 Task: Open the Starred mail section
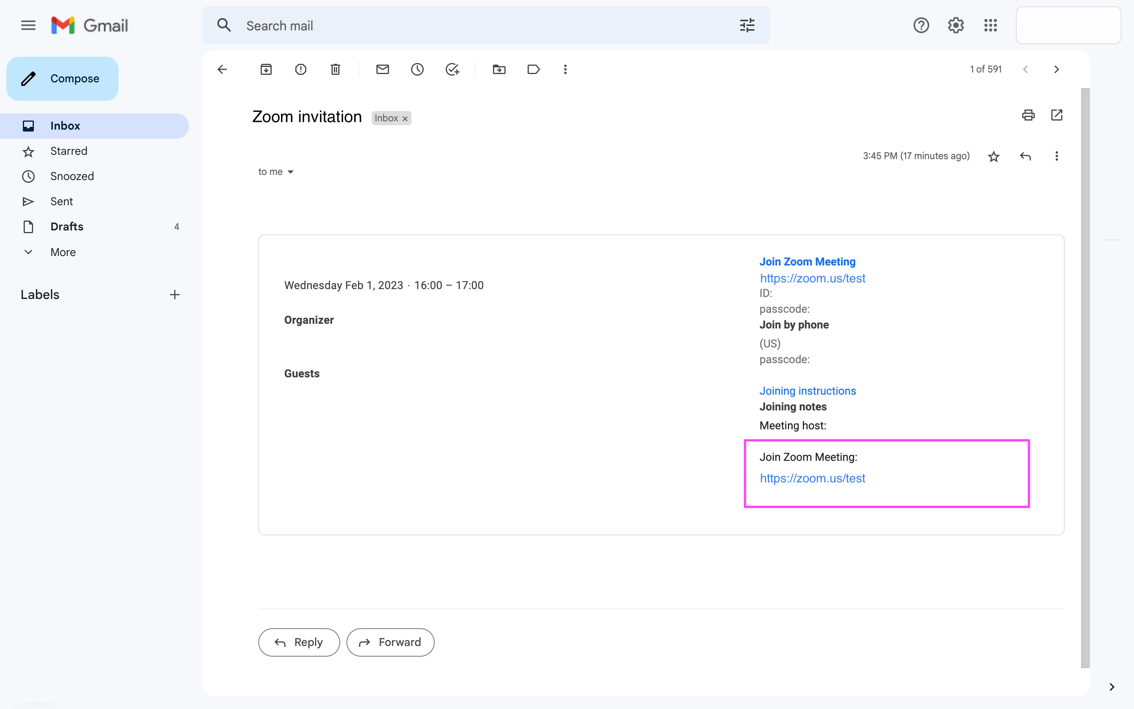(x=69, y=150)
